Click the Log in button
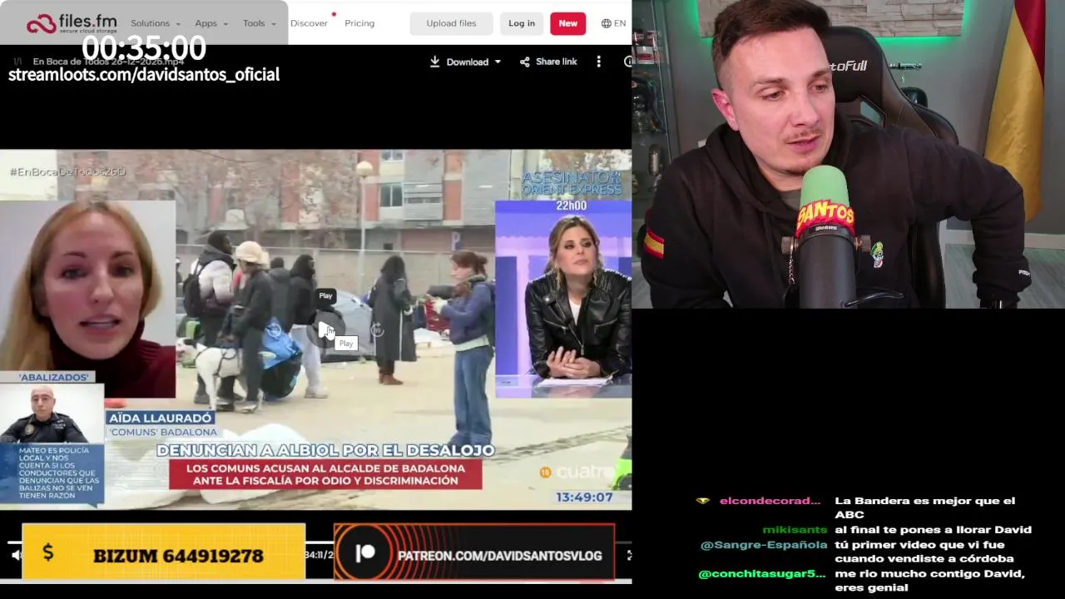 pyautogui.click(x=522, y=23)
